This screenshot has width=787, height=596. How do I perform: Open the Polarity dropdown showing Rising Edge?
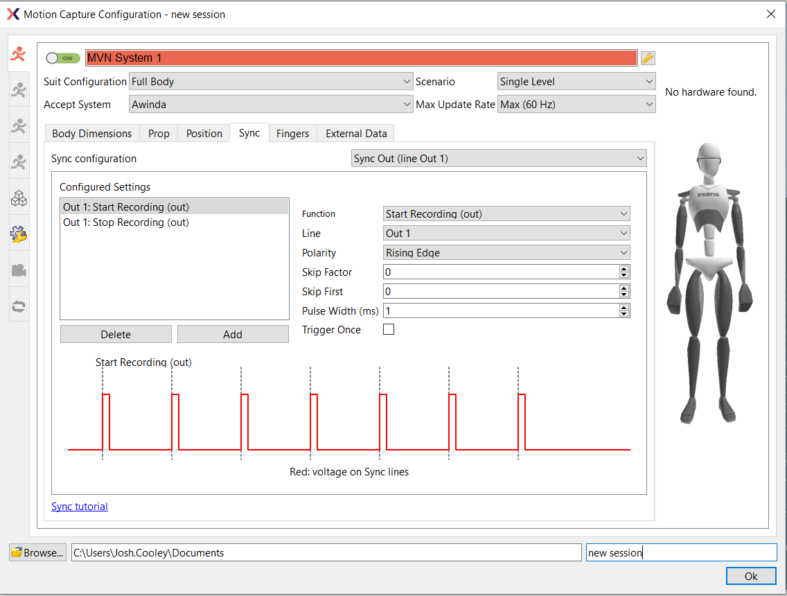tap(506, 252)
